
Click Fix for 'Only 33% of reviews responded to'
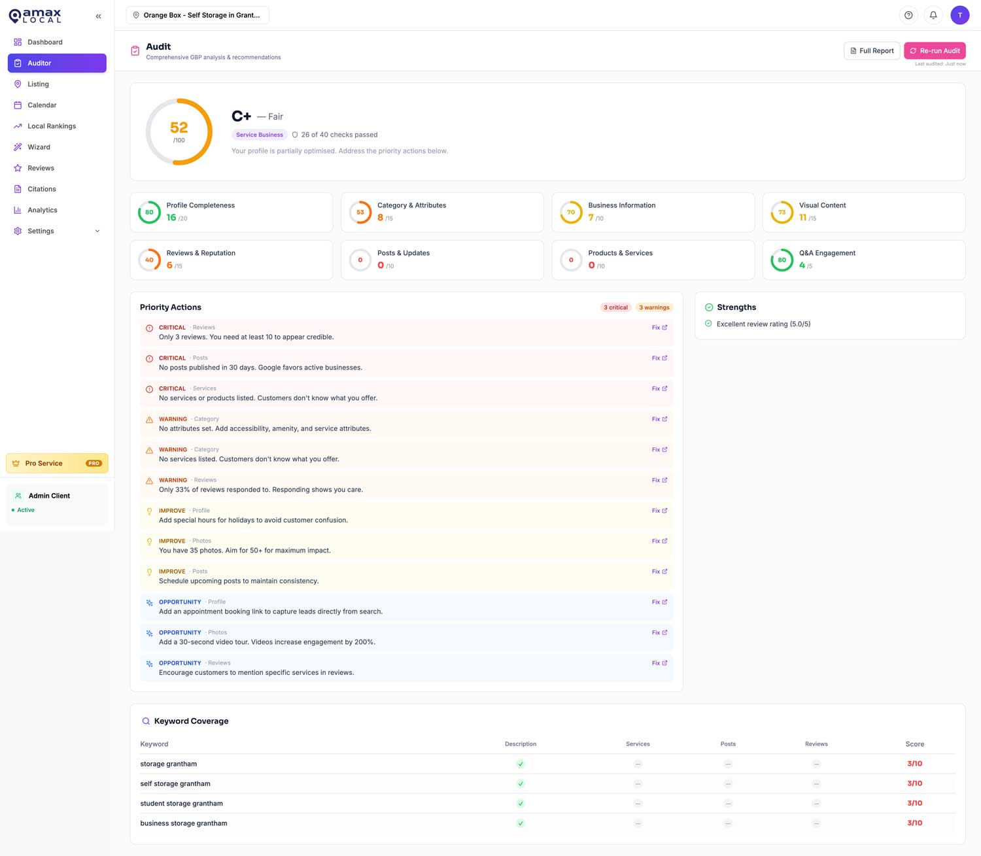pos(659,480)
